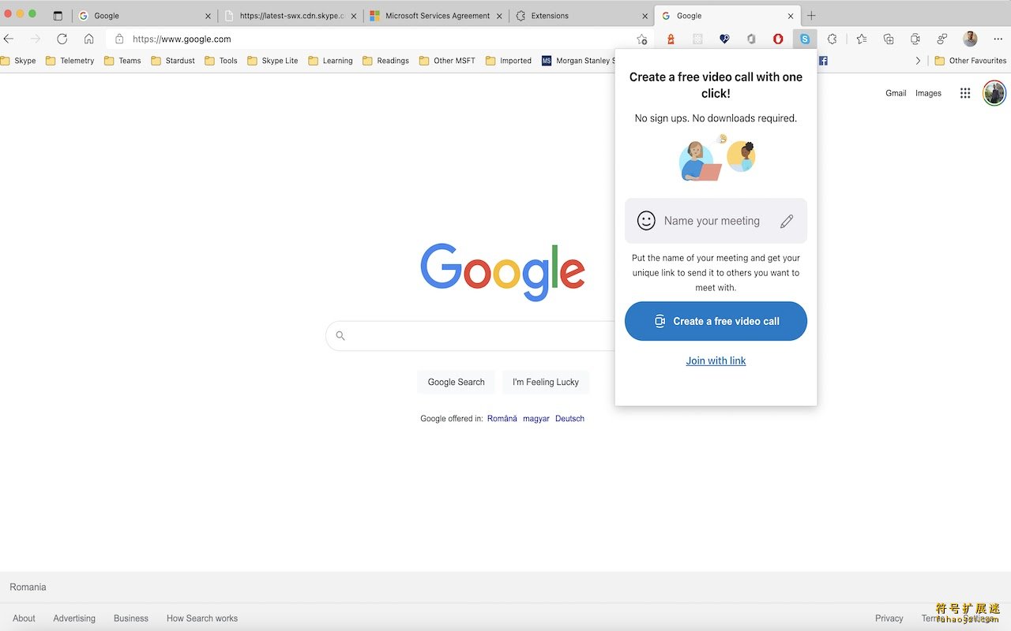
Task: Click the browser profile picture
Action: pos(970,39)
